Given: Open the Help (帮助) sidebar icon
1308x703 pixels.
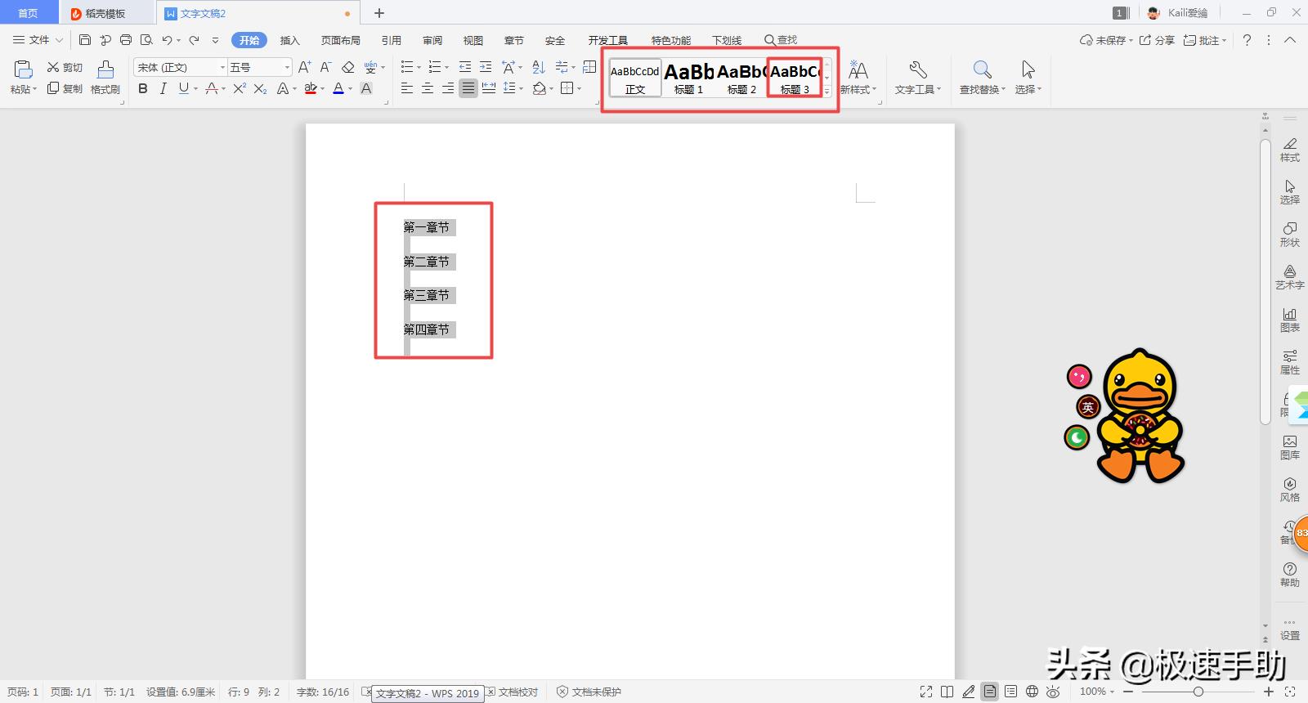Looking at the screenshot, I should coord(1290,575).
